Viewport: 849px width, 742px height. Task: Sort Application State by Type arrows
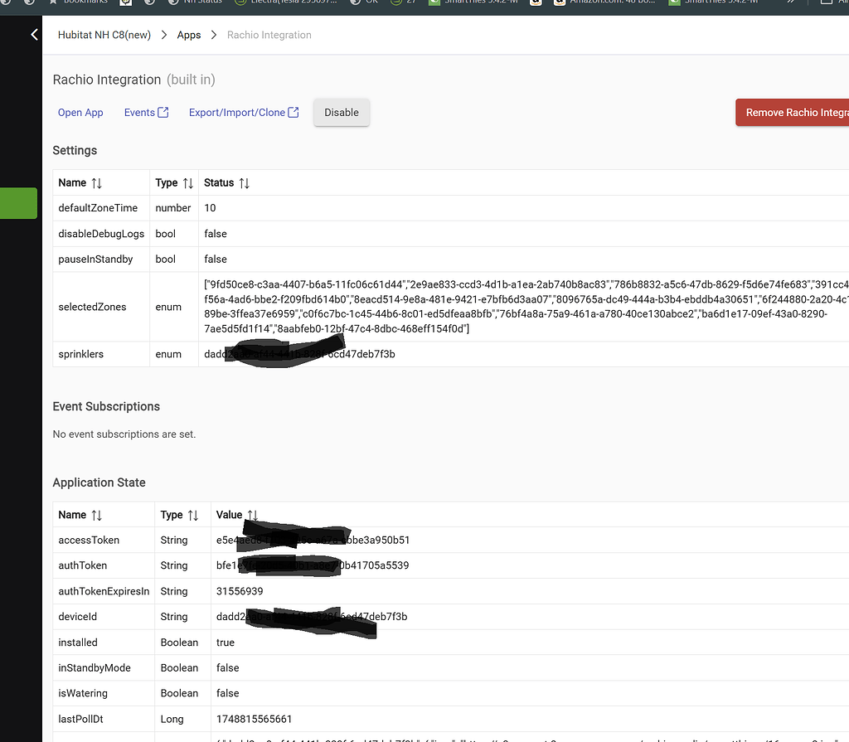pos(193,515)
